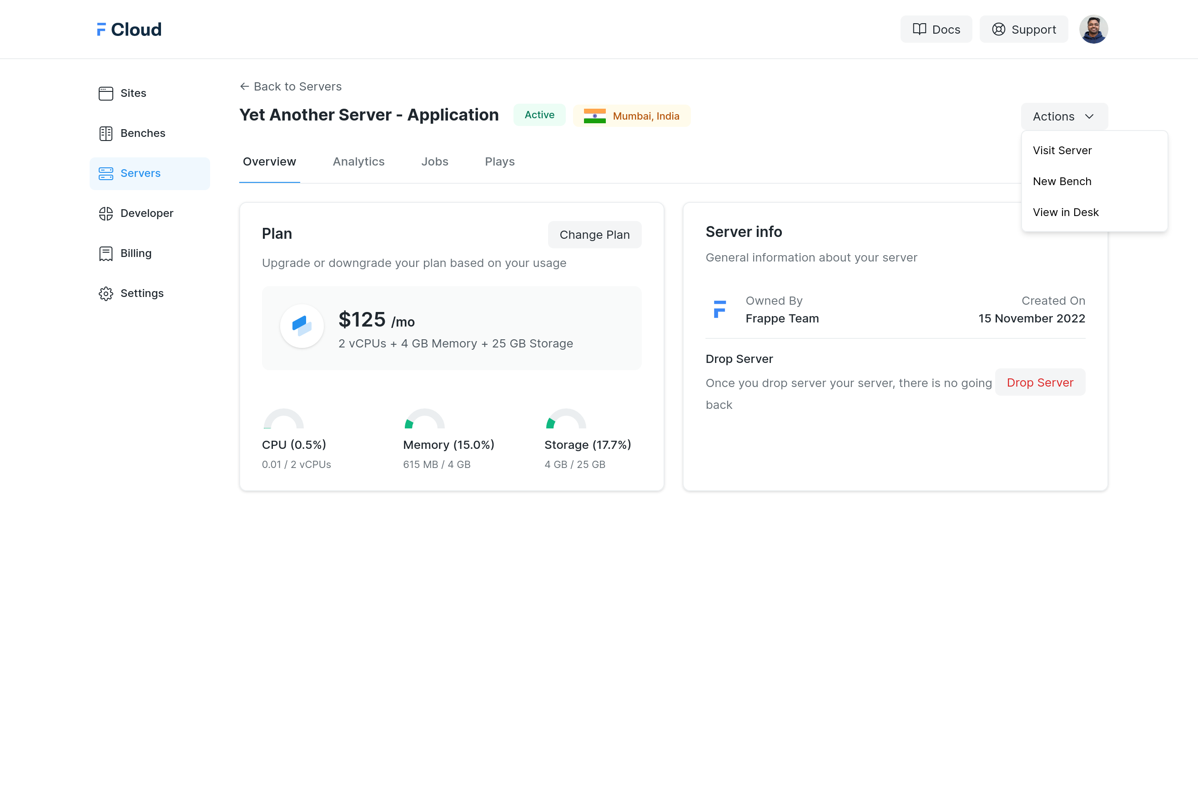Click the Change Plan button

pos(594,235)
